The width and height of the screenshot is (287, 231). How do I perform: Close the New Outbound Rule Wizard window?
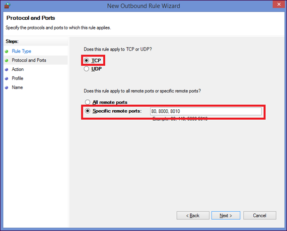(279, 4)
